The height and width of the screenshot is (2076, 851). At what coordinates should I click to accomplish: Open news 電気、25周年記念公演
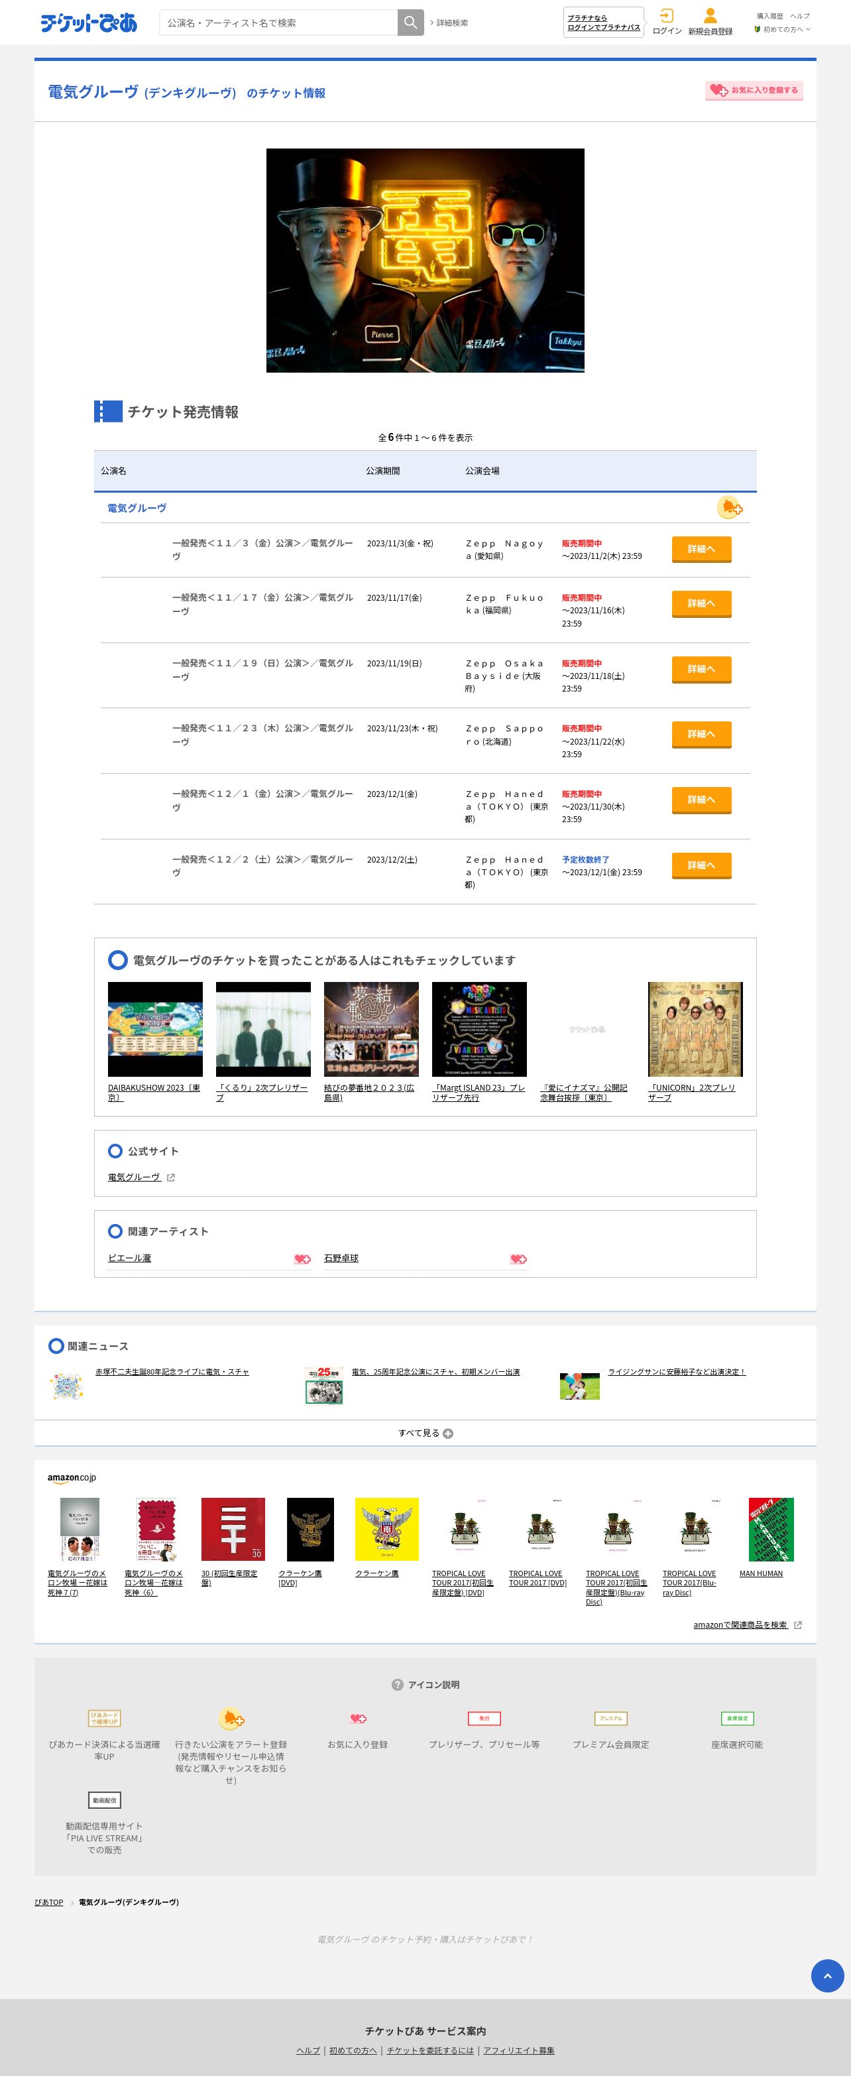(436, 1372)
